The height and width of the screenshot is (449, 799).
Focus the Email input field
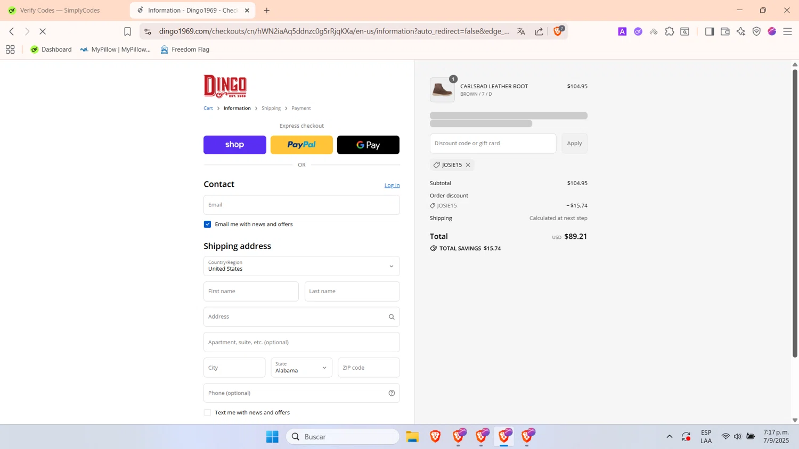point(301,205)
